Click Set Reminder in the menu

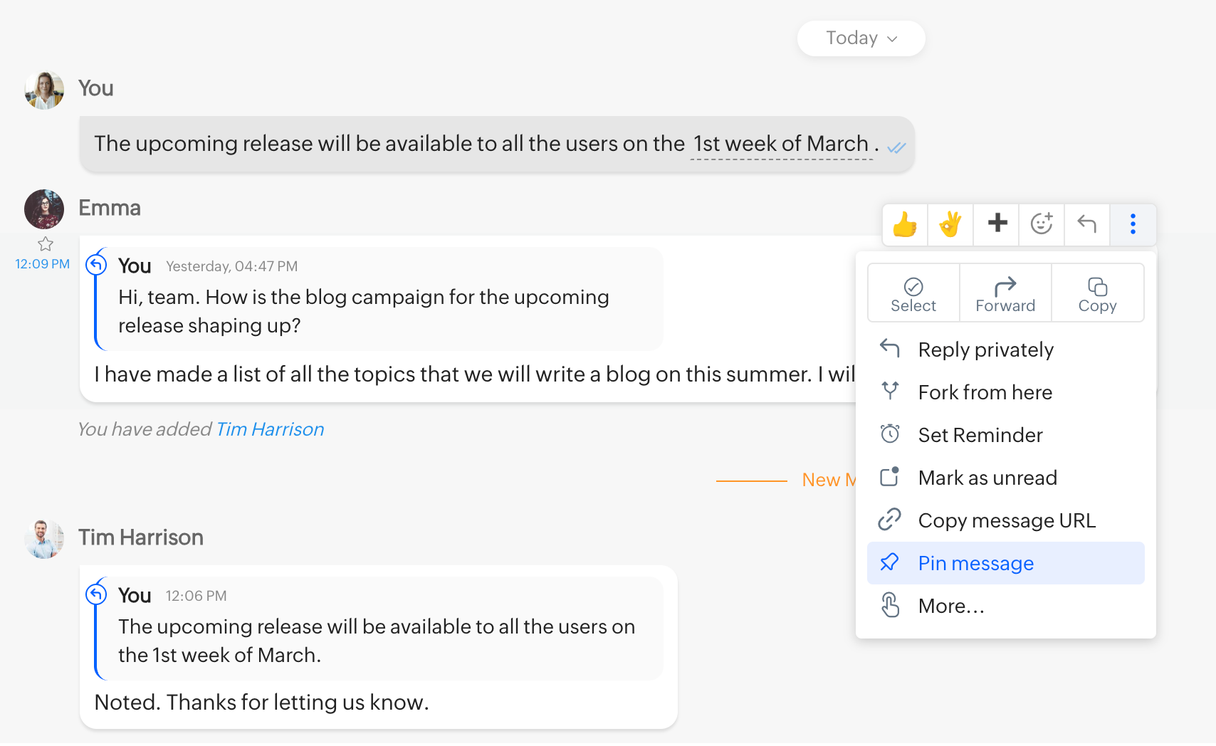(980, 435)
